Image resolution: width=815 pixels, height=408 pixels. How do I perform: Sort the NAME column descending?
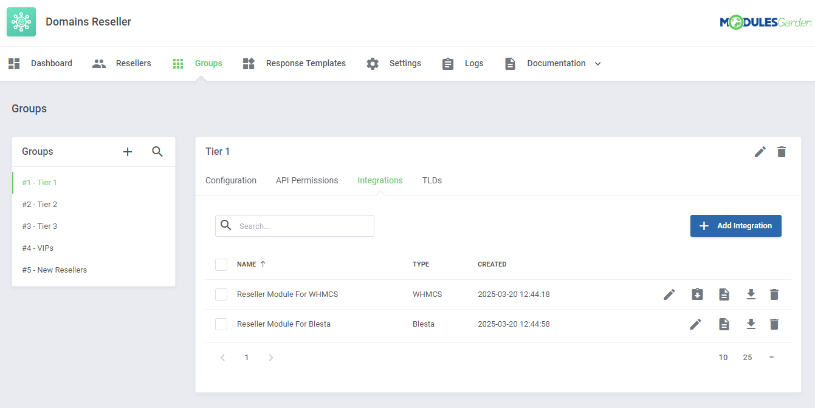[x=263, y=263]
